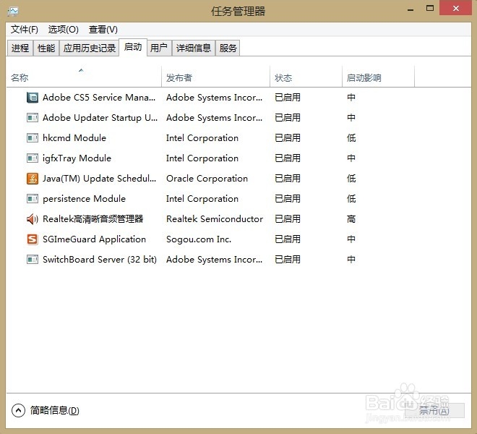Image resolution: width=477 pixels, height=434 pixels.
Task: Switch to the 进程 tab
Action: [x=20, y=48]
